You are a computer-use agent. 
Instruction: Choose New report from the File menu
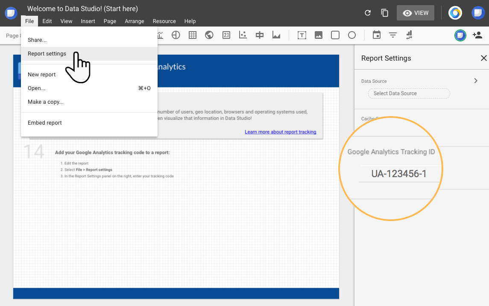point(89,75)
